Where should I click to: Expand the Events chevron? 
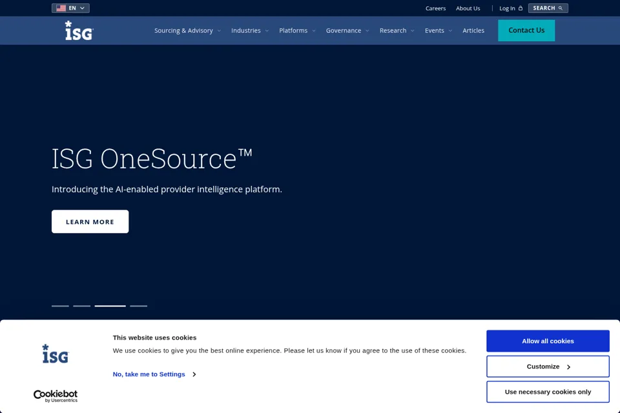pyautogui.click(x=450, y=31)
